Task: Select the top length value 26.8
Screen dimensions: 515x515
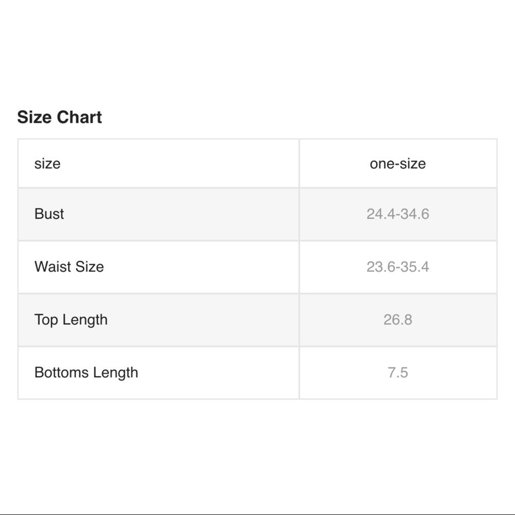Action: point(398,320)
